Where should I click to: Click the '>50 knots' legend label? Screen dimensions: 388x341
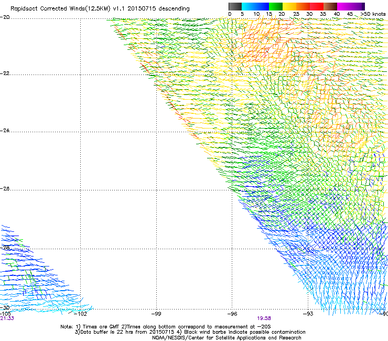tap(373, 14)
